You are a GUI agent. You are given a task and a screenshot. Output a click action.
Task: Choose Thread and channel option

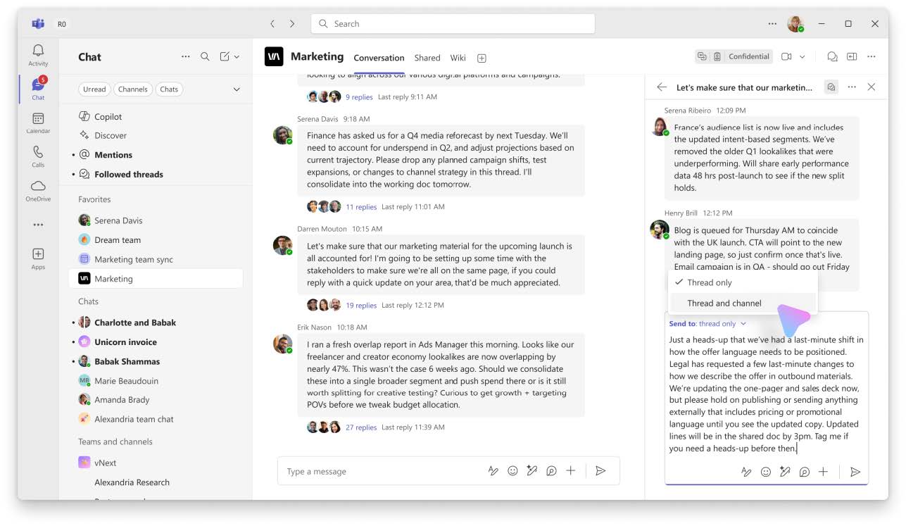click(x=743, y=303)
